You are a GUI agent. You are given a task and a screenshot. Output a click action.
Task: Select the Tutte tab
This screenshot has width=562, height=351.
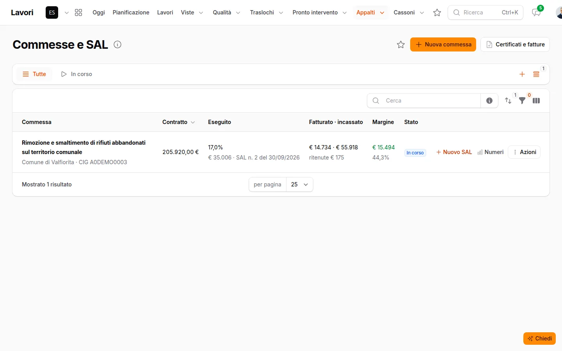(x=34, y=74)
